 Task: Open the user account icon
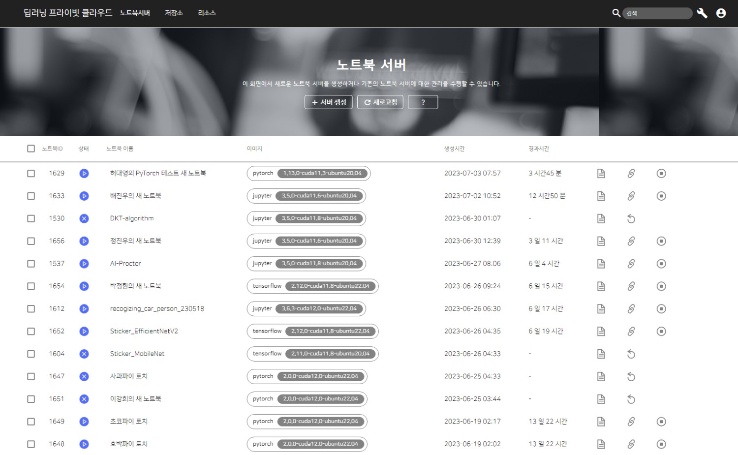(x=721, y=13)
